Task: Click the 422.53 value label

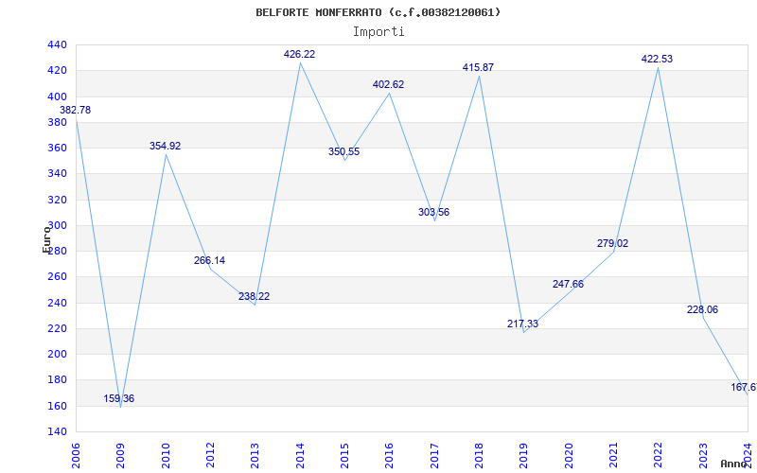Action: [657, 59]
